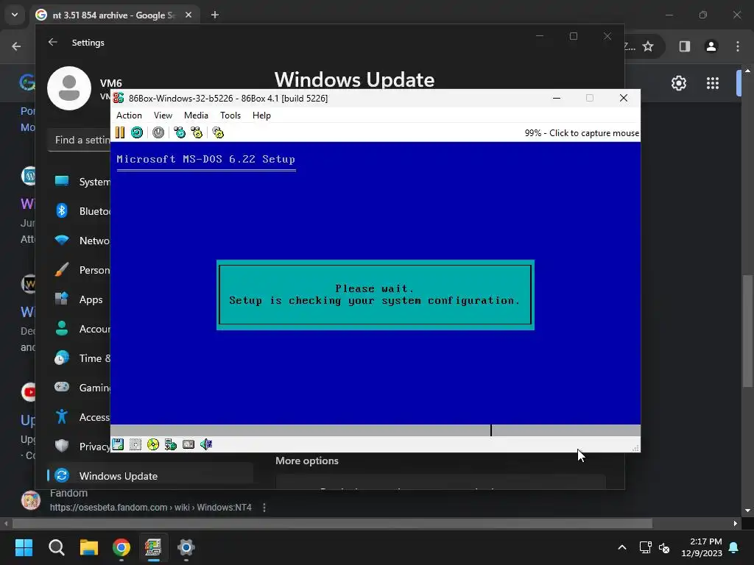Open File Explorer from taskbar
Viewport: 754px width, 565px height.
coord(89,547)
